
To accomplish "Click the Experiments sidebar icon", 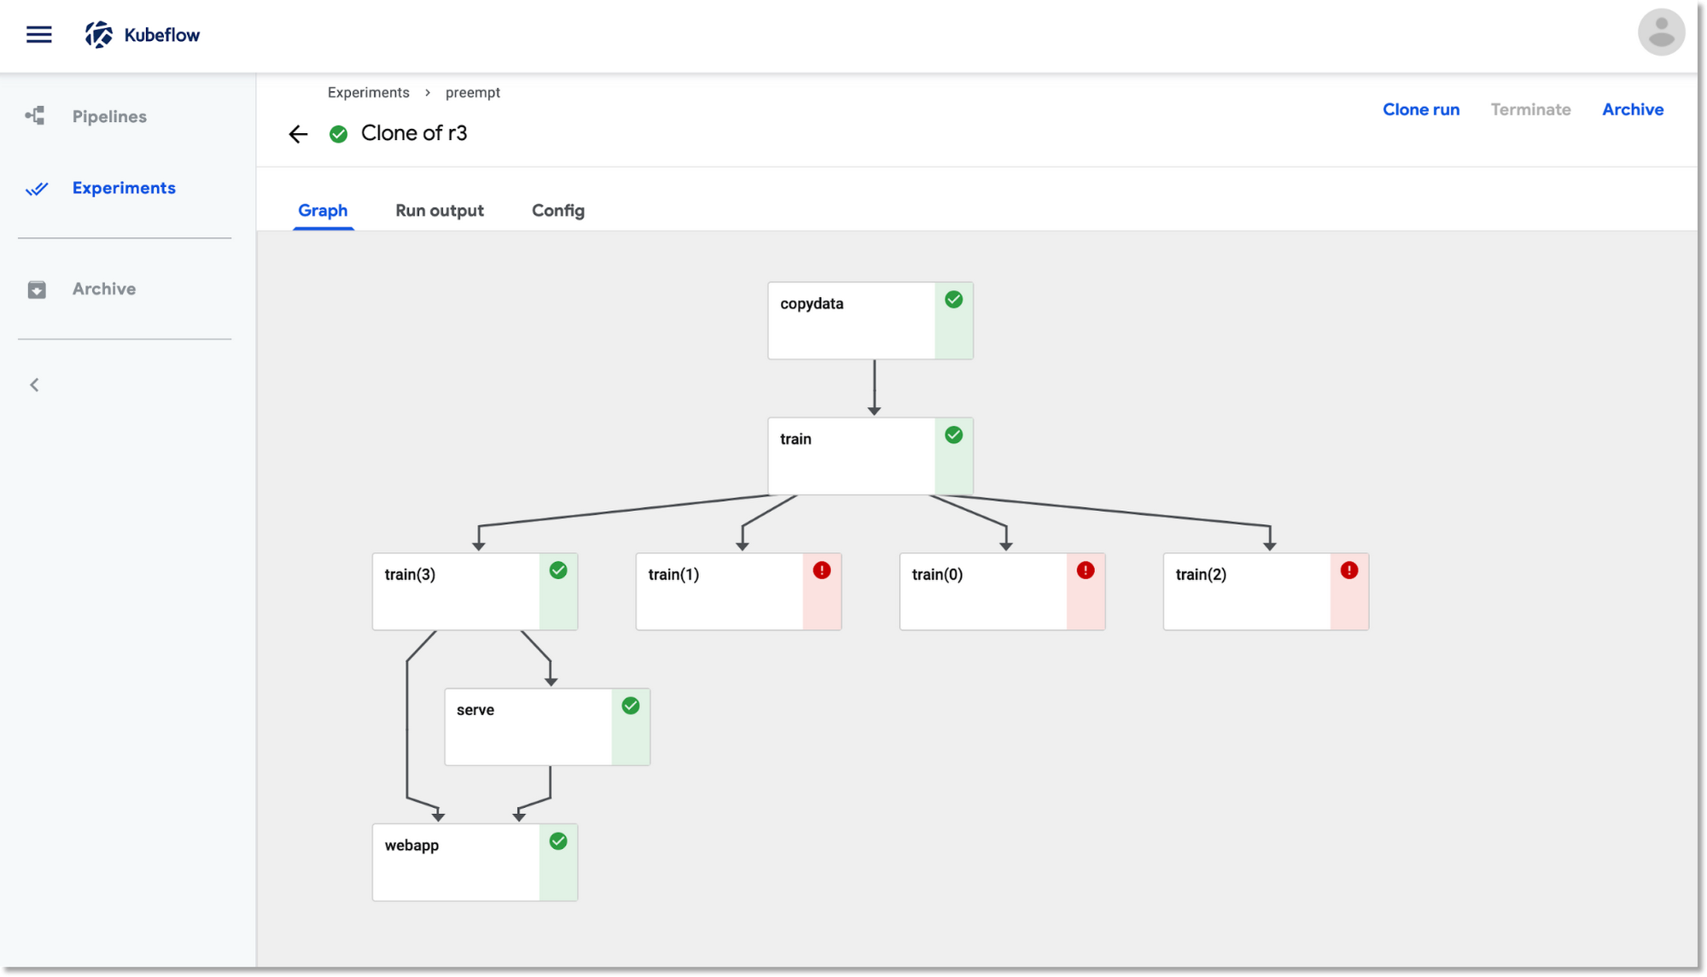I will tap(35, 188).
